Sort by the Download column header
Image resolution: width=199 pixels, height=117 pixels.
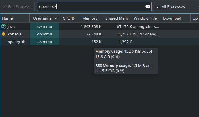(x=176, y=18)
